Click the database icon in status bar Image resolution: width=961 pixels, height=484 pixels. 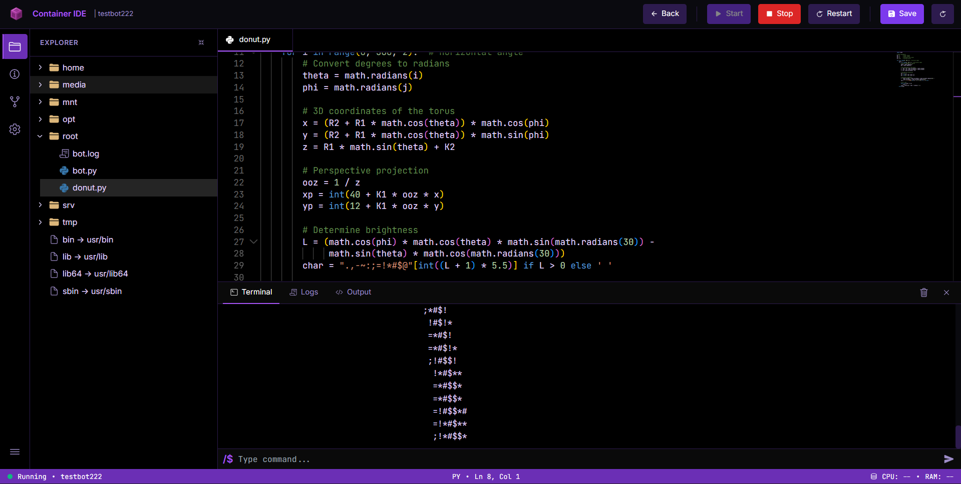point(874,476)
